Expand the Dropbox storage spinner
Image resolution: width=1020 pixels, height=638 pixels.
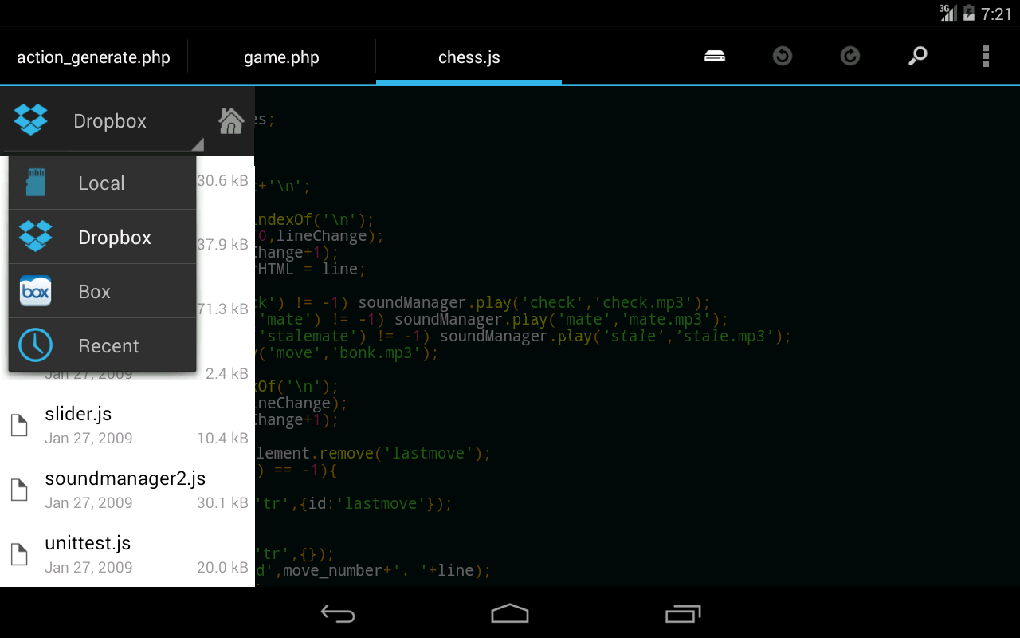click(x=104, y=120)
